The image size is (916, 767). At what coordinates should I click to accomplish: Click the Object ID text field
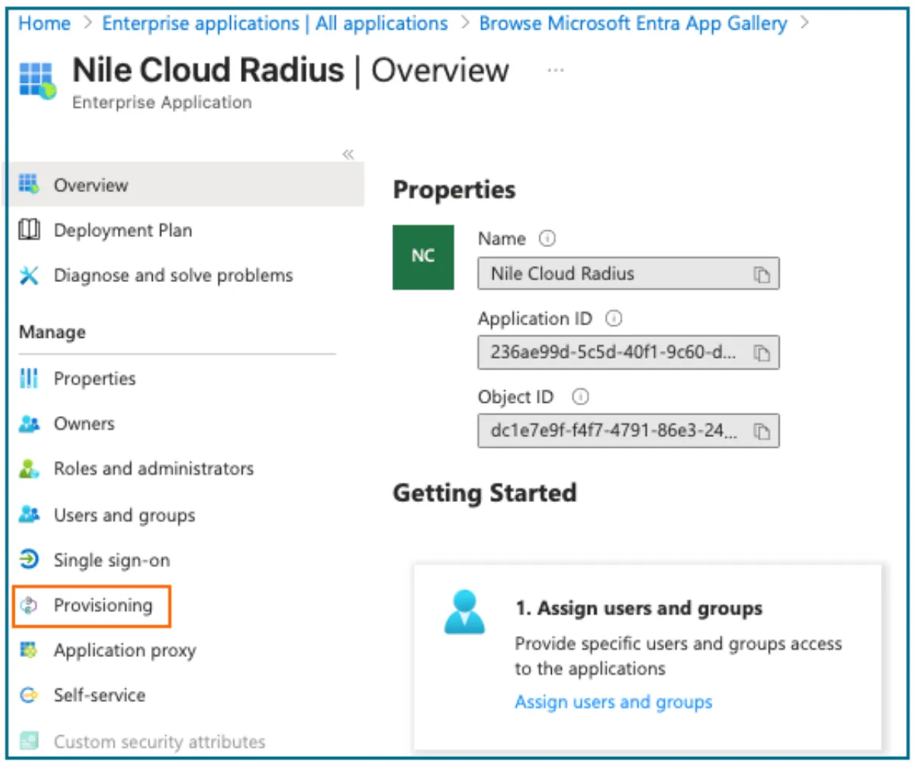pos(628,431)
